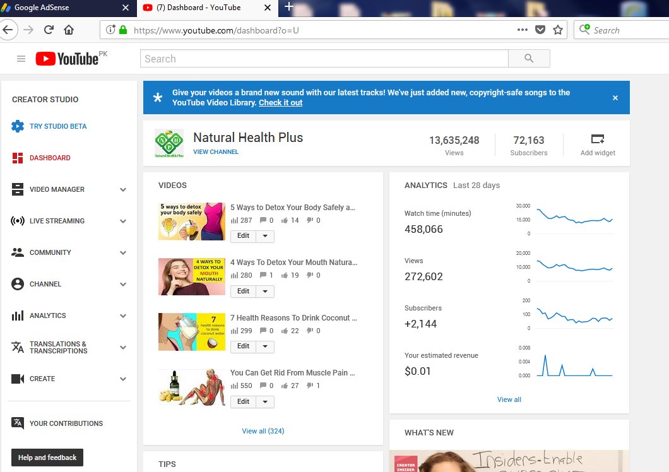Click the Pocket save icon
This screenshot has width=669, height=472.
[540, 30]
